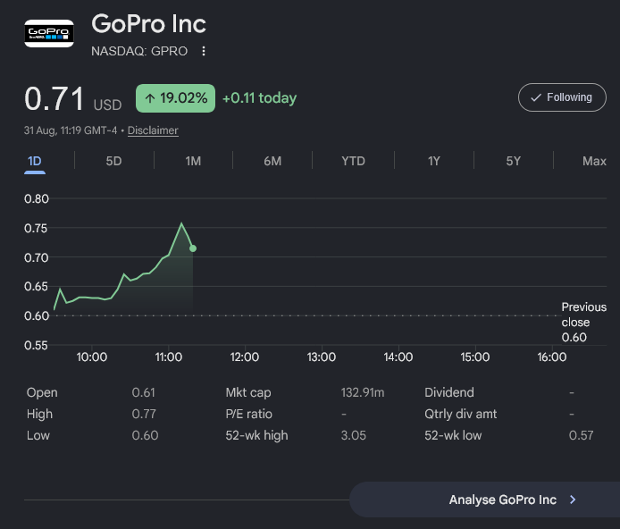Select the 1D time range tab
Viewport: 620px width, 529px height.
[35, 162]
